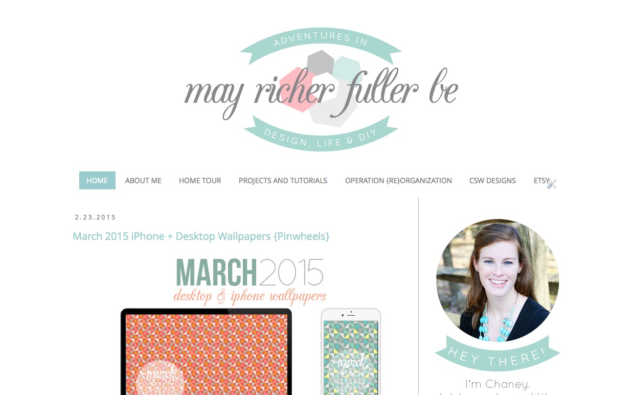The width and height of the screenshot is (635, 395).
Task: Visit the CSW Designs page
Action: tap(492, 181)
